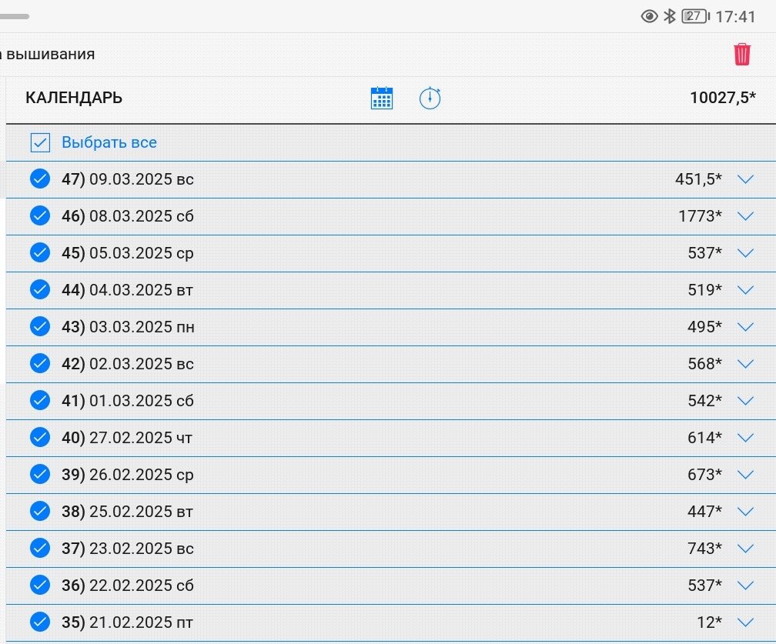Tap the battery indicator icon

[x=694, y=16]
